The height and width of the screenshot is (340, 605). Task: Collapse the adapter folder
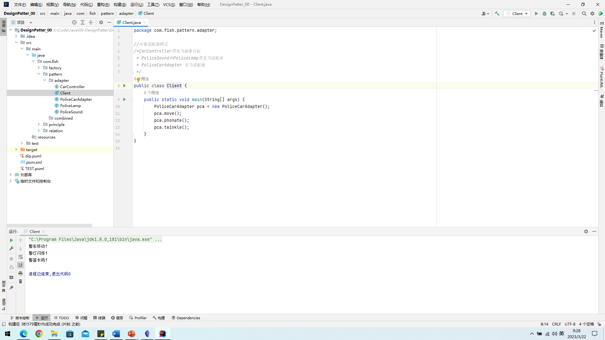[x=45, y=80]
